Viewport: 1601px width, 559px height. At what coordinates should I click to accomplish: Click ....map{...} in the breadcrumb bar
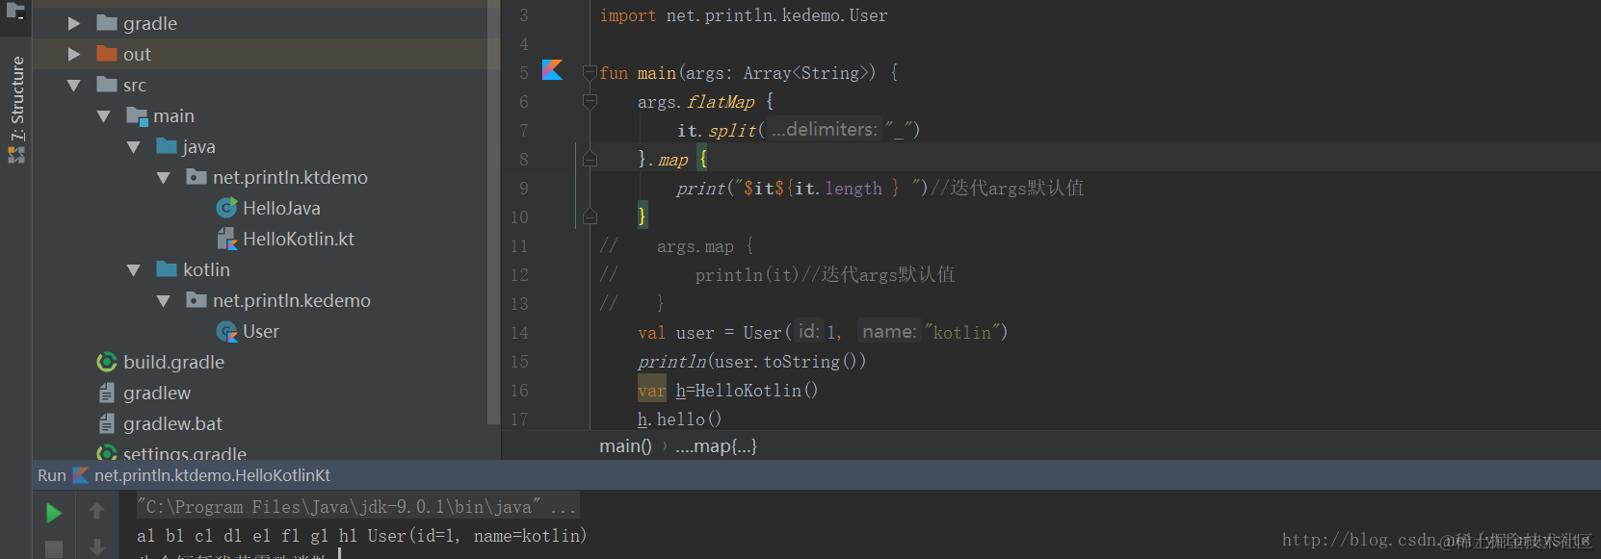point(716,446)
